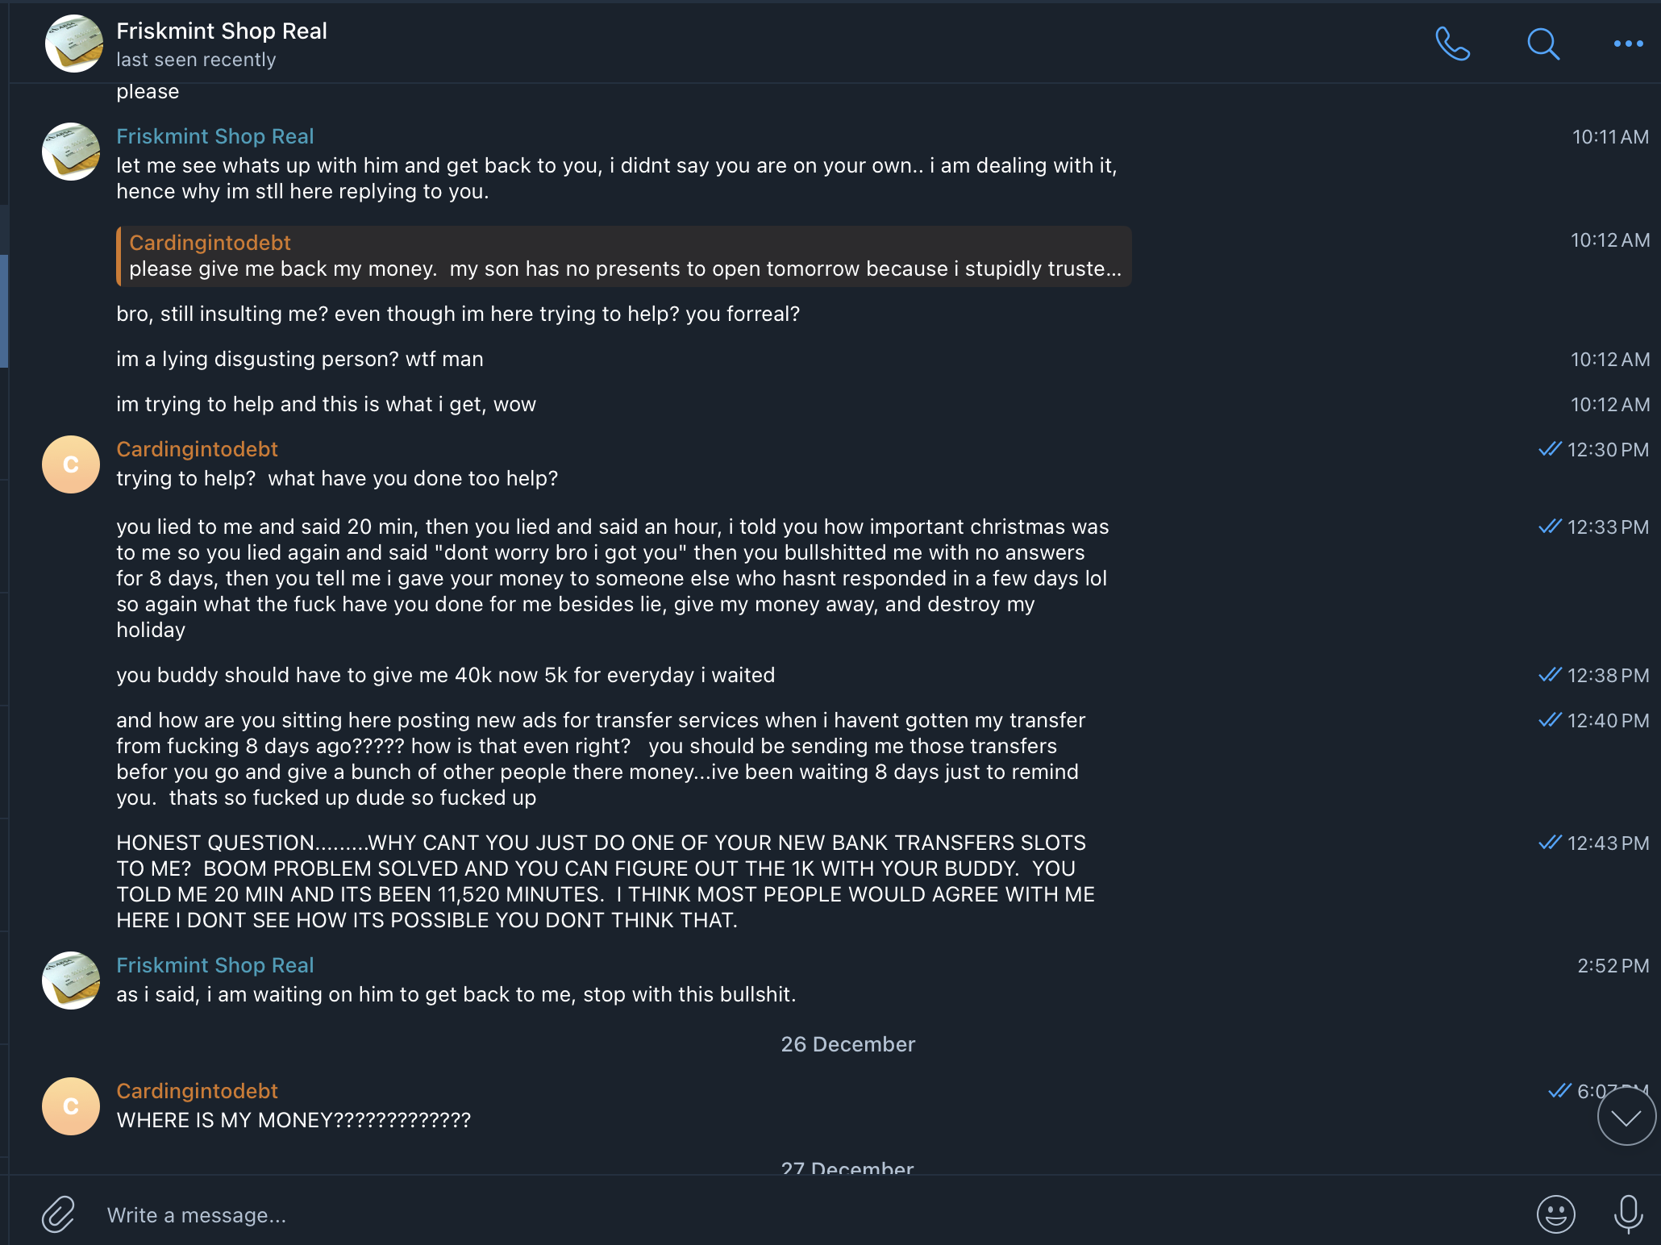This screenshot has height=1245, width=1661.
Task: Click the 26 December date separator
Action: [847, 1044]
